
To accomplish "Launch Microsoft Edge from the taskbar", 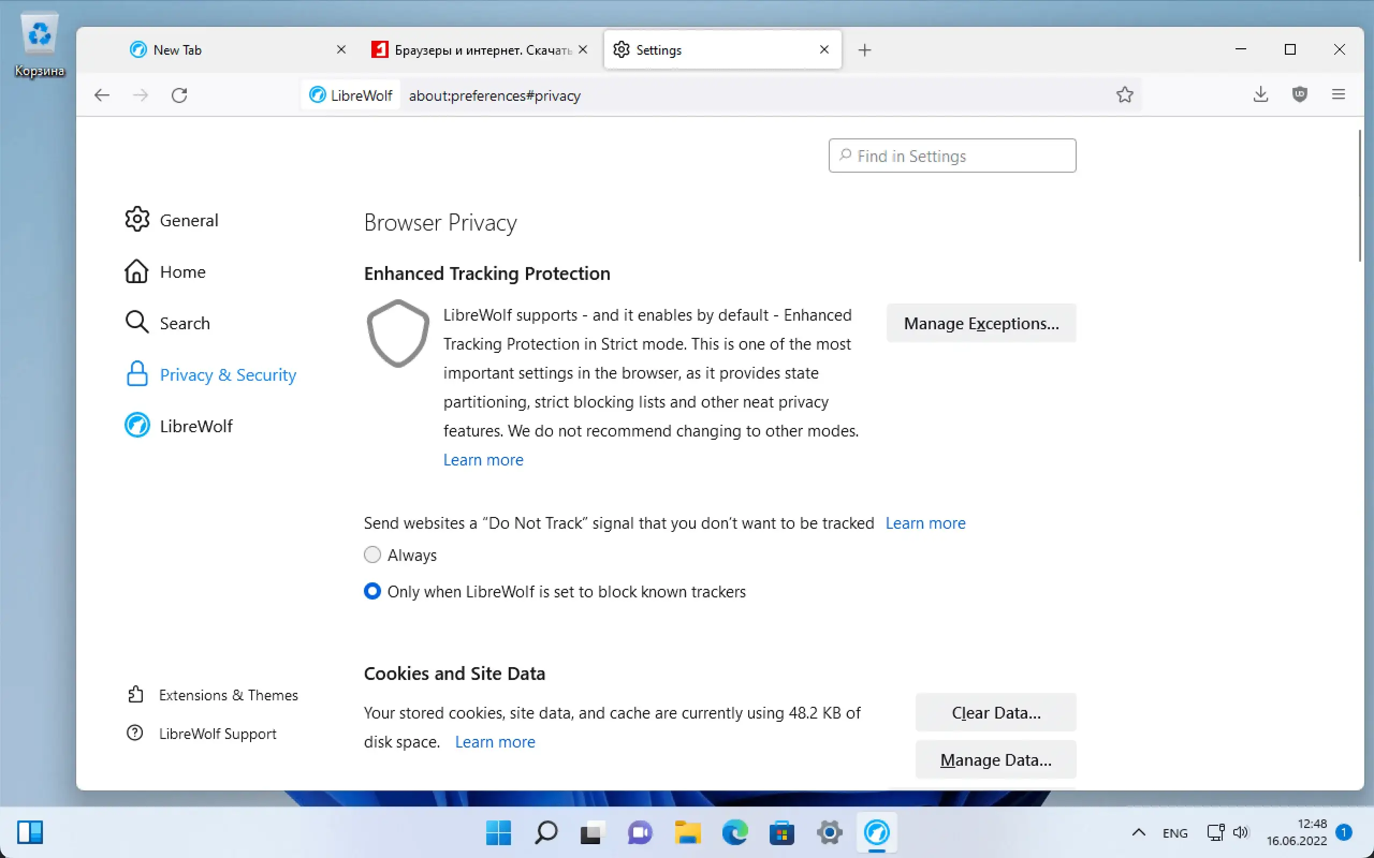I will pos(735,832).
